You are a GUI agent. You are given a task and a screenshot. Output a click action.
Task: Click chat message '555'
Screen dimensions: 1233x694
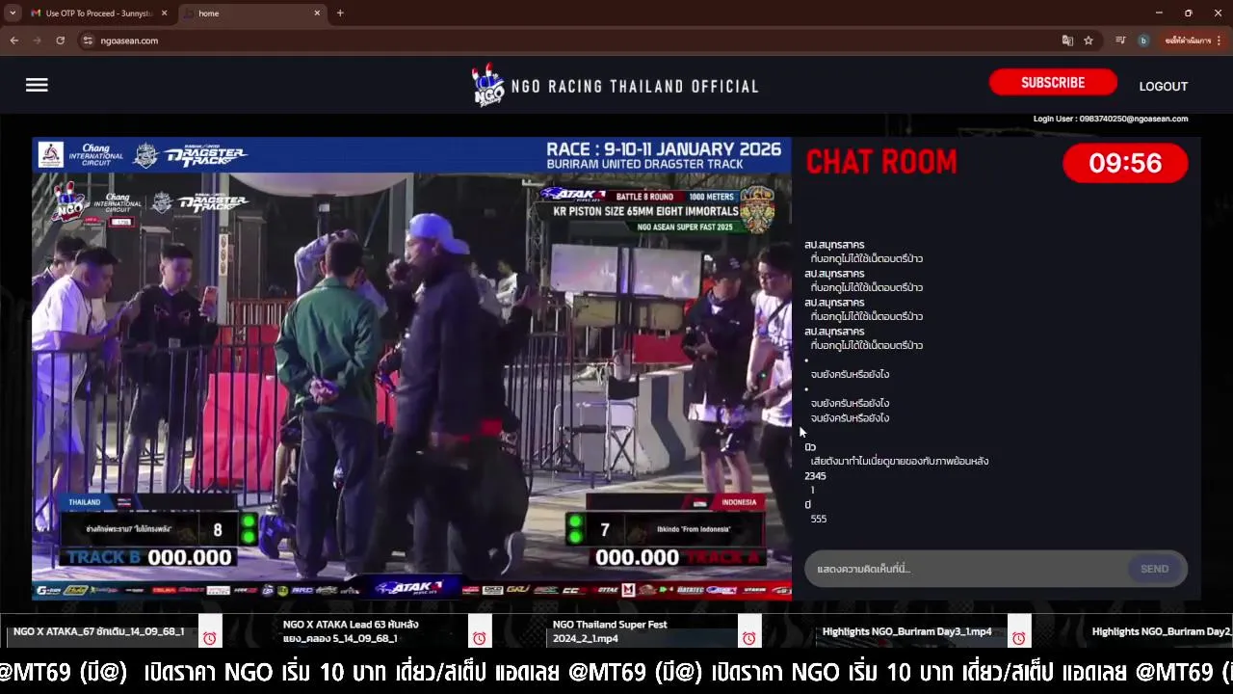(x=819, y=519)
